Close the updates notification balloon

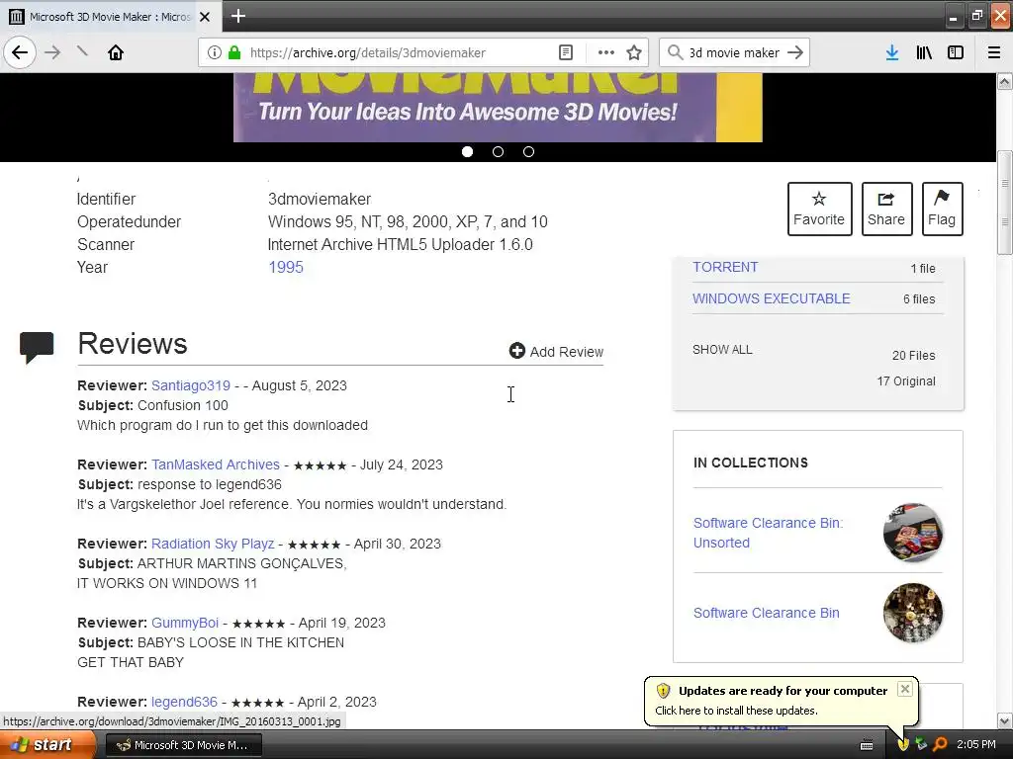905,689
